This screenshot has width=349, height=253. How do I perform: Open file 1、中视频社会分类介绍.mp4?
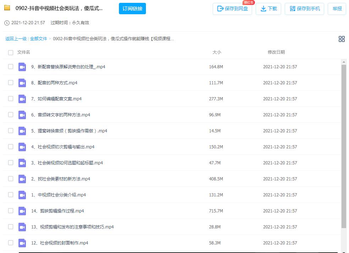click(58, 195)
